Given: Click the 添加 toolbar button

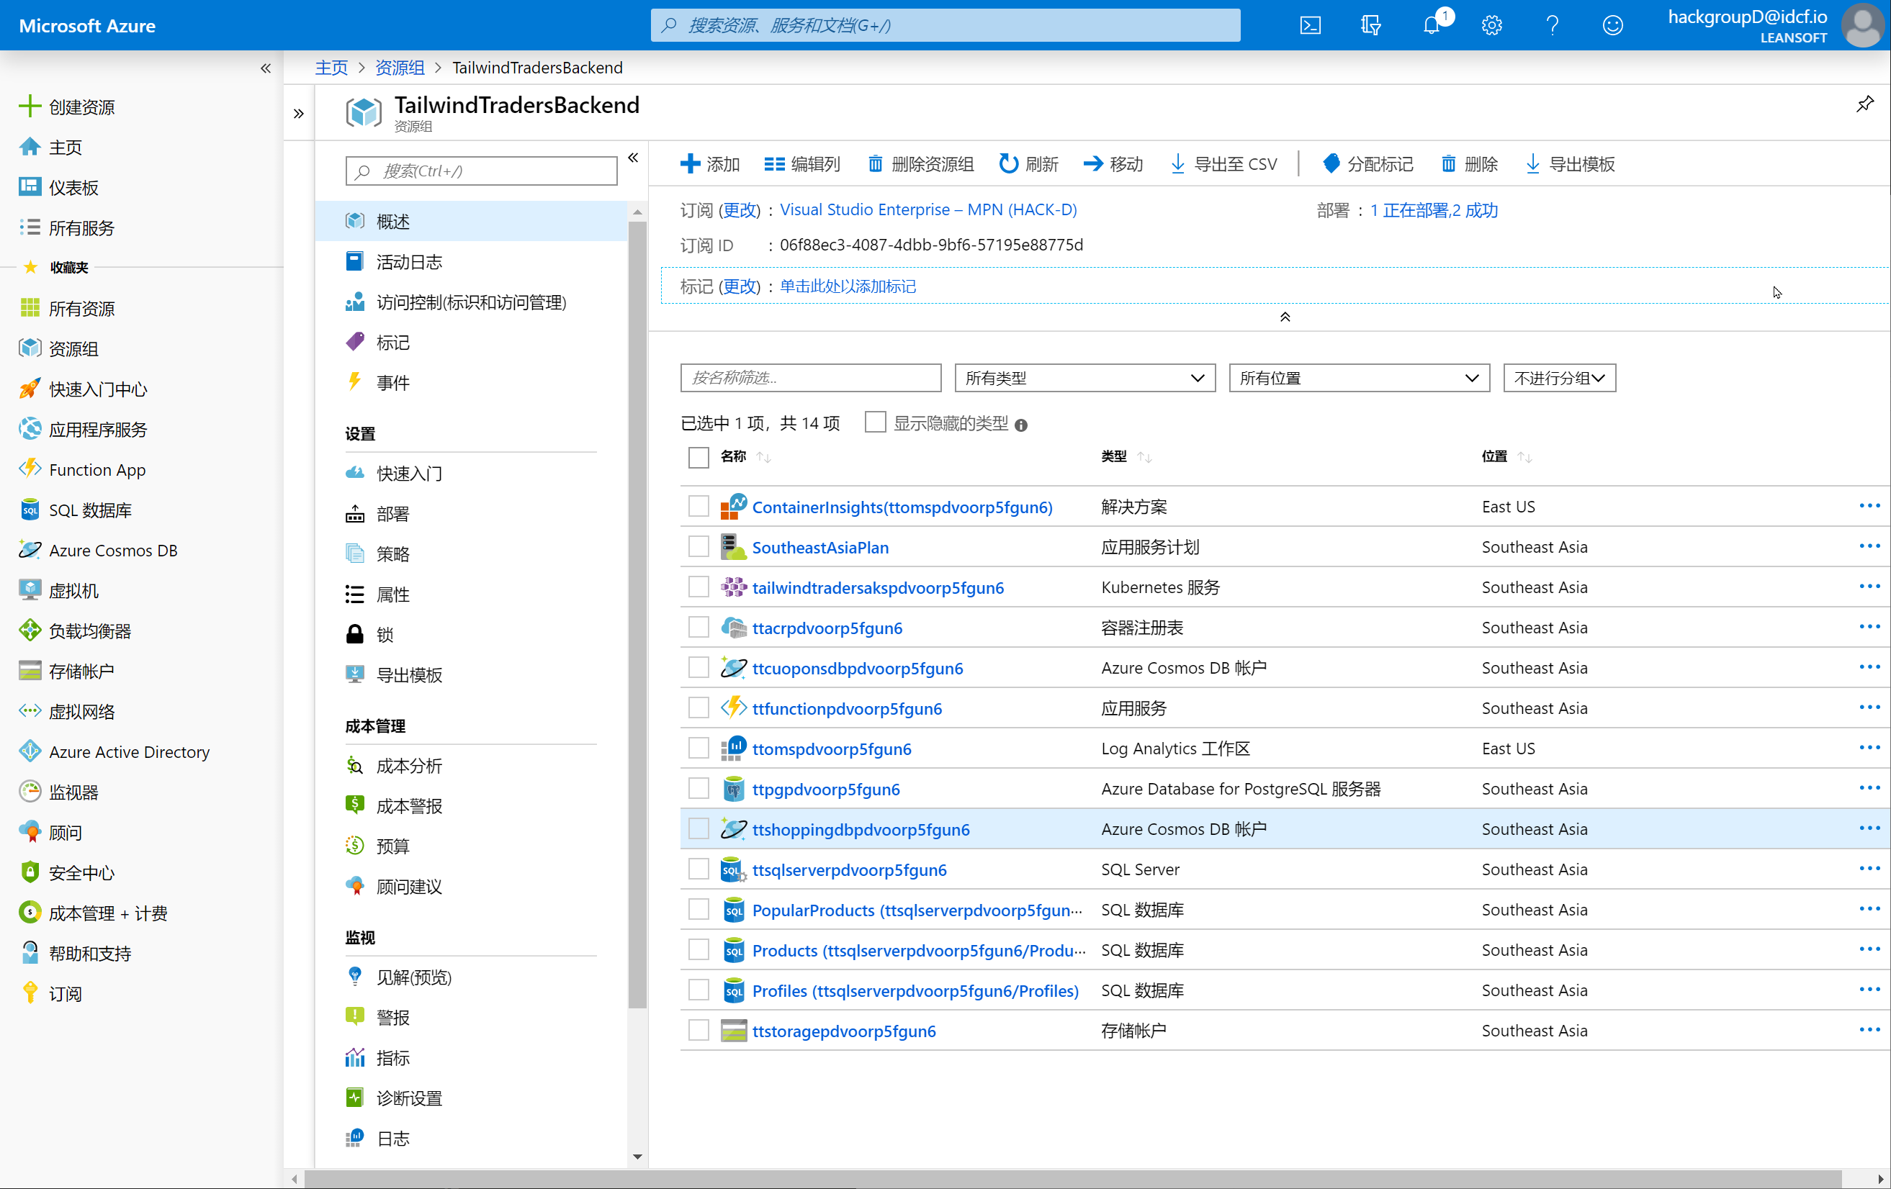Looking at the screenshot, I should tap(710, 164).
